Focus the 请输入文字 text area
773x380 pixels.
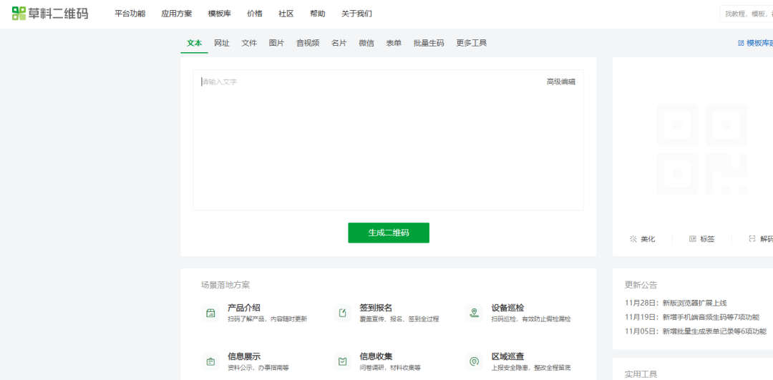pos(388,140)
